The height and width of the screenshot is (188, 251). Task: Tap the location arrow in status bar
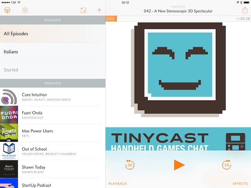[238, 2]
